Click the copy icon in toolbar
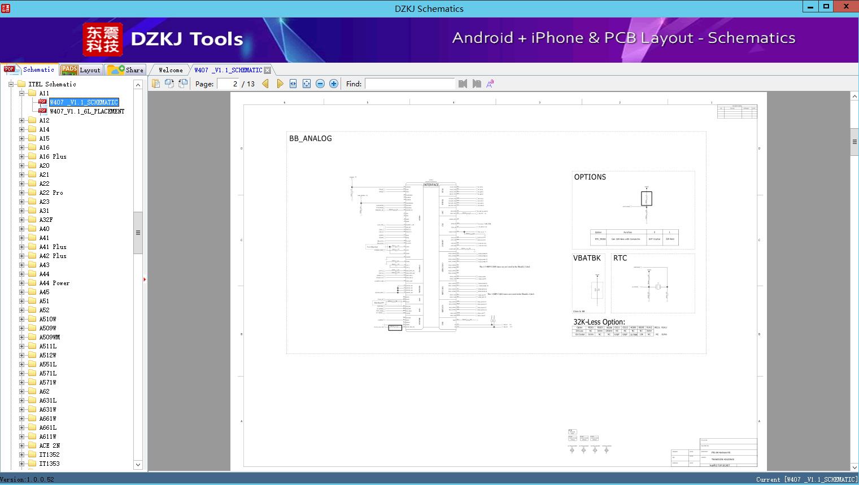The width and height of the screenshot is (859, 485). 156,84
